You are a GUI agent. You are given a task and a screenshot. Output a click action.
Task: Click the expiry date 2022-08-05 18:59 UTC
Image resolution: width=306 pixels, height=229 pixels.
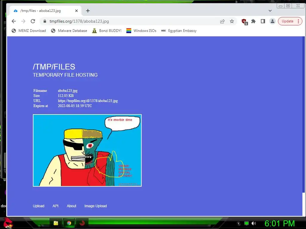(75, 106)
